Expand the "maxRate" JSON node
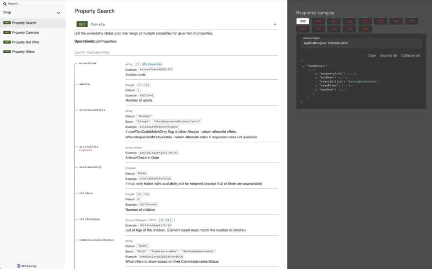The height and width of the screenshot is (269, 432). [316, 89]
